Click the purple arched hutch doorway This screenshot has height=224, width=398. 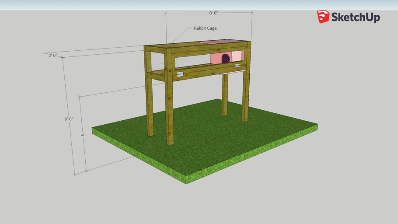point(226,59)
